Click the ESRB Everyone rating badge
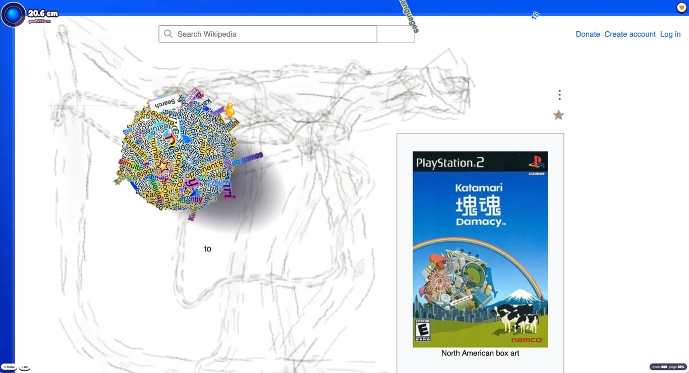 point(423,330)
